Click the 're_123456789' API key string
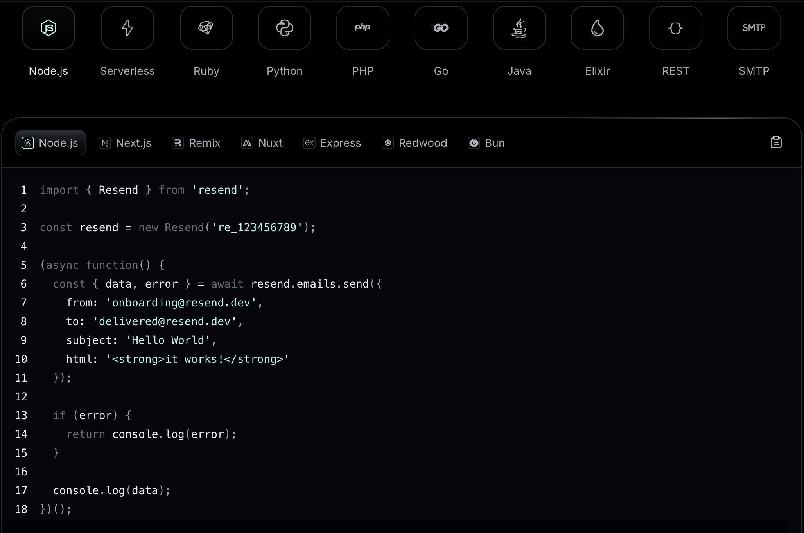This screenshot has width=804, height=533. point(257,227)
